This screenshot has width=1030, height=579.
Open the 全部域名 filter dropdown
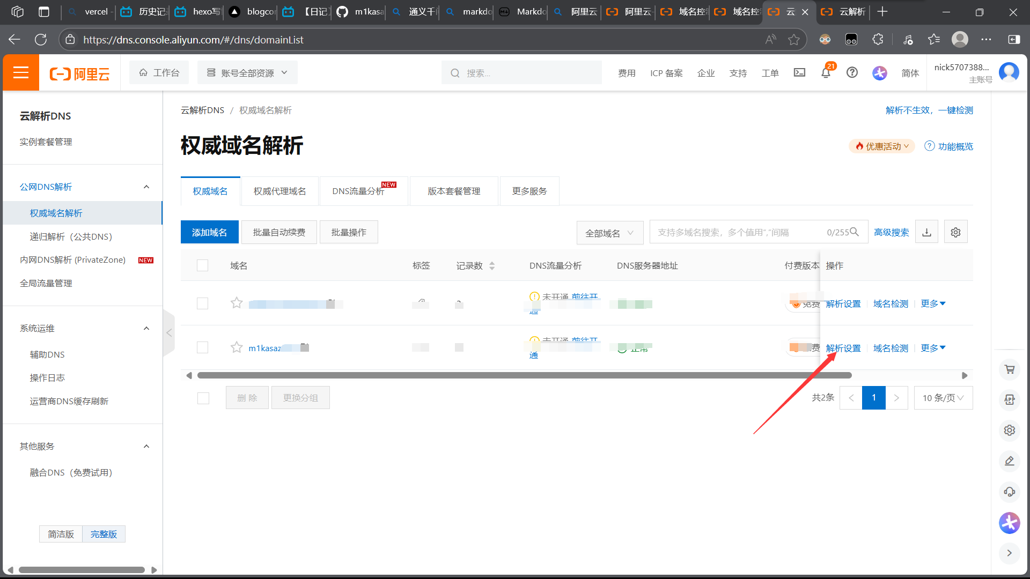pyautogui.click(x=610, y=233)
